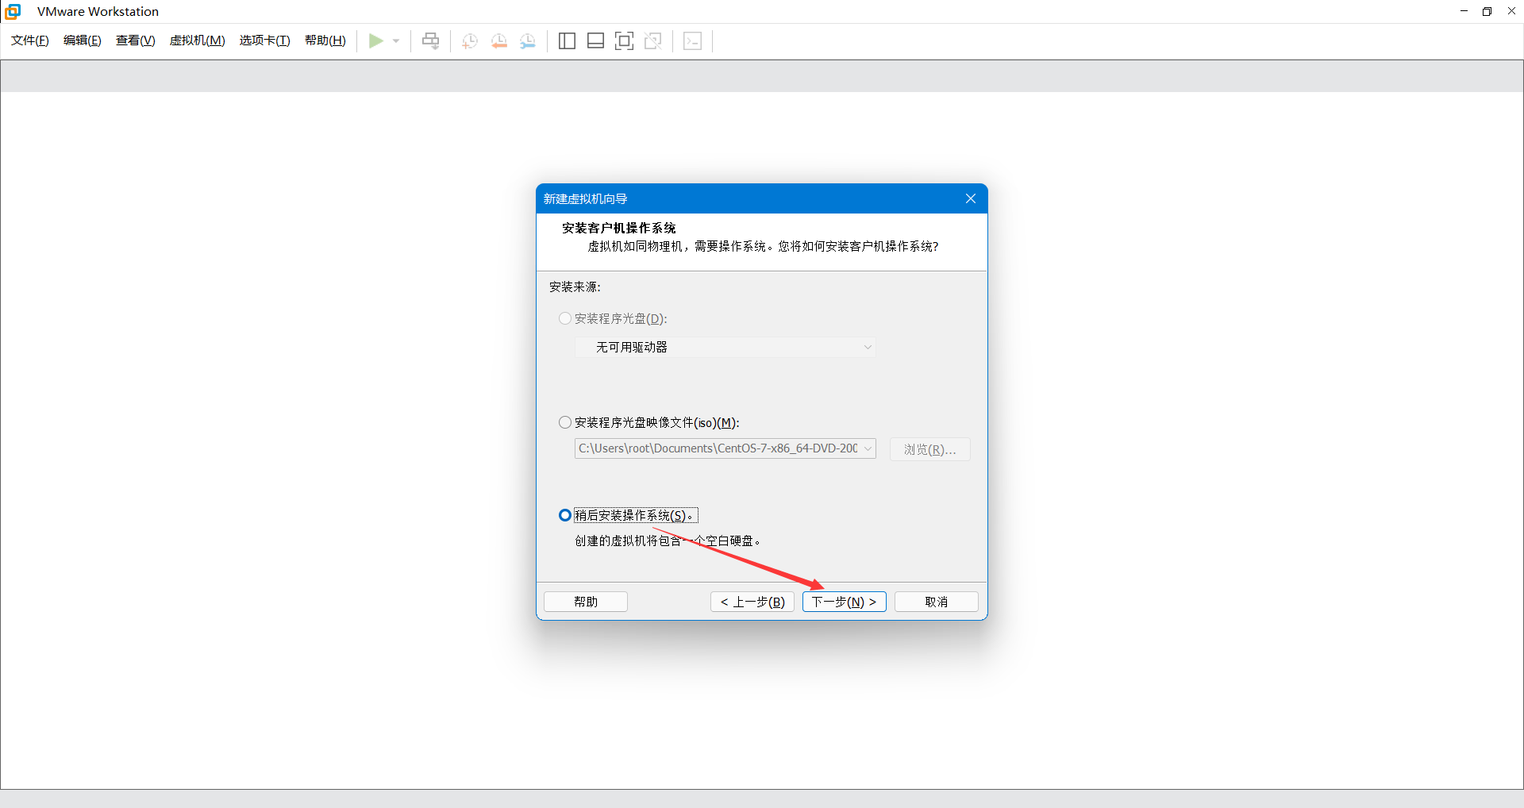Click the full screen mode icon

(x=624, y=41)
